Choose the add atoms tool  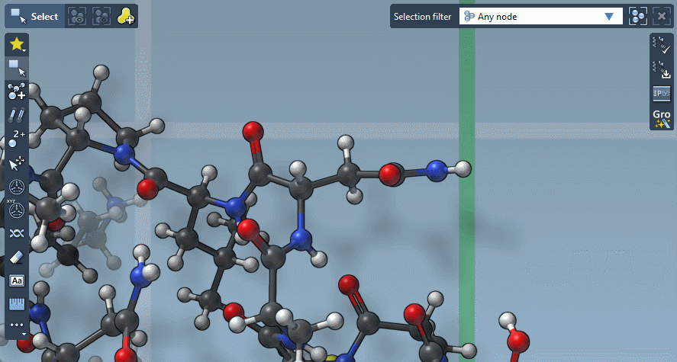(x=17, y=92)
